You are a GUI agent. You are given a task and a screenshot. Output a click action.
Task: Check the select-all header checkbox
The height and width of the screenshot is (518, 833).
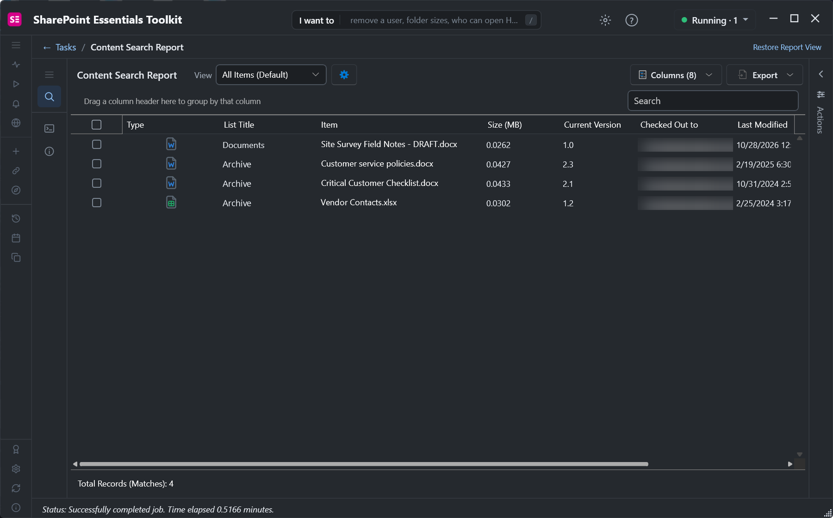click(x=96, y=124)
